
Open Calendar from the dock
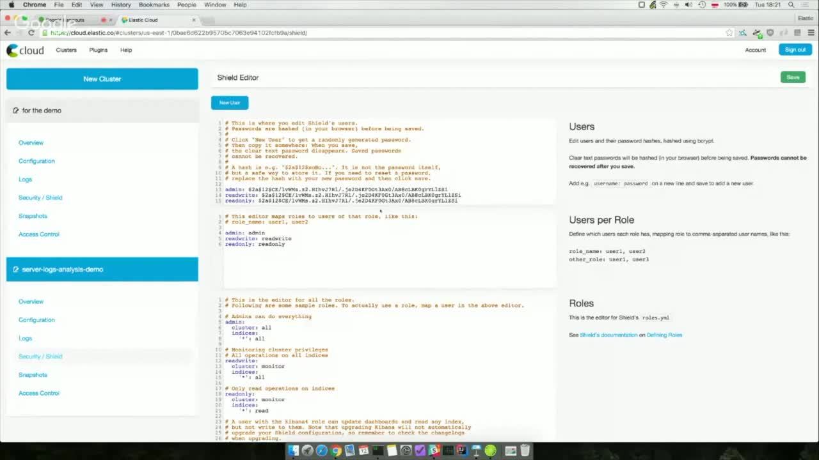point(363,450)
